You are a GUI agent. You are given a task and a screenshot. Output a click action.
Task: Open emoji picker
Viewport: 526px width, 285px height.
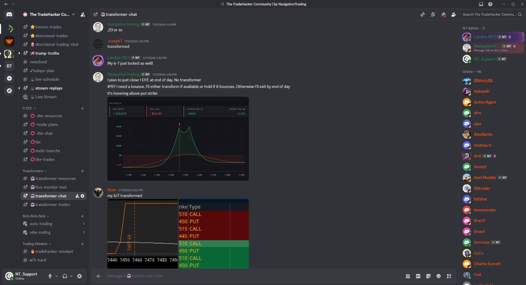(x=439, y=276)
